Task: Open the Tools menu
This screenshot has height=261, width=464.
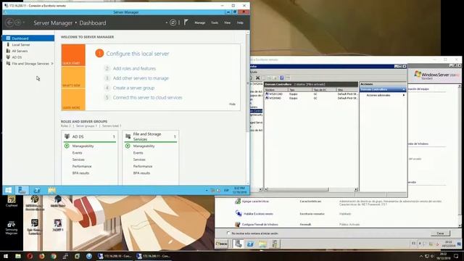Action: coord(215,22)
